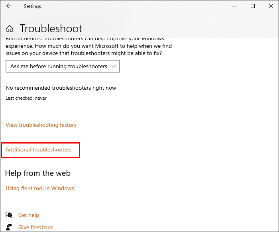Go to Settings home via the house icon
Viewport: 279px width, 232px height.
(10, 29)
